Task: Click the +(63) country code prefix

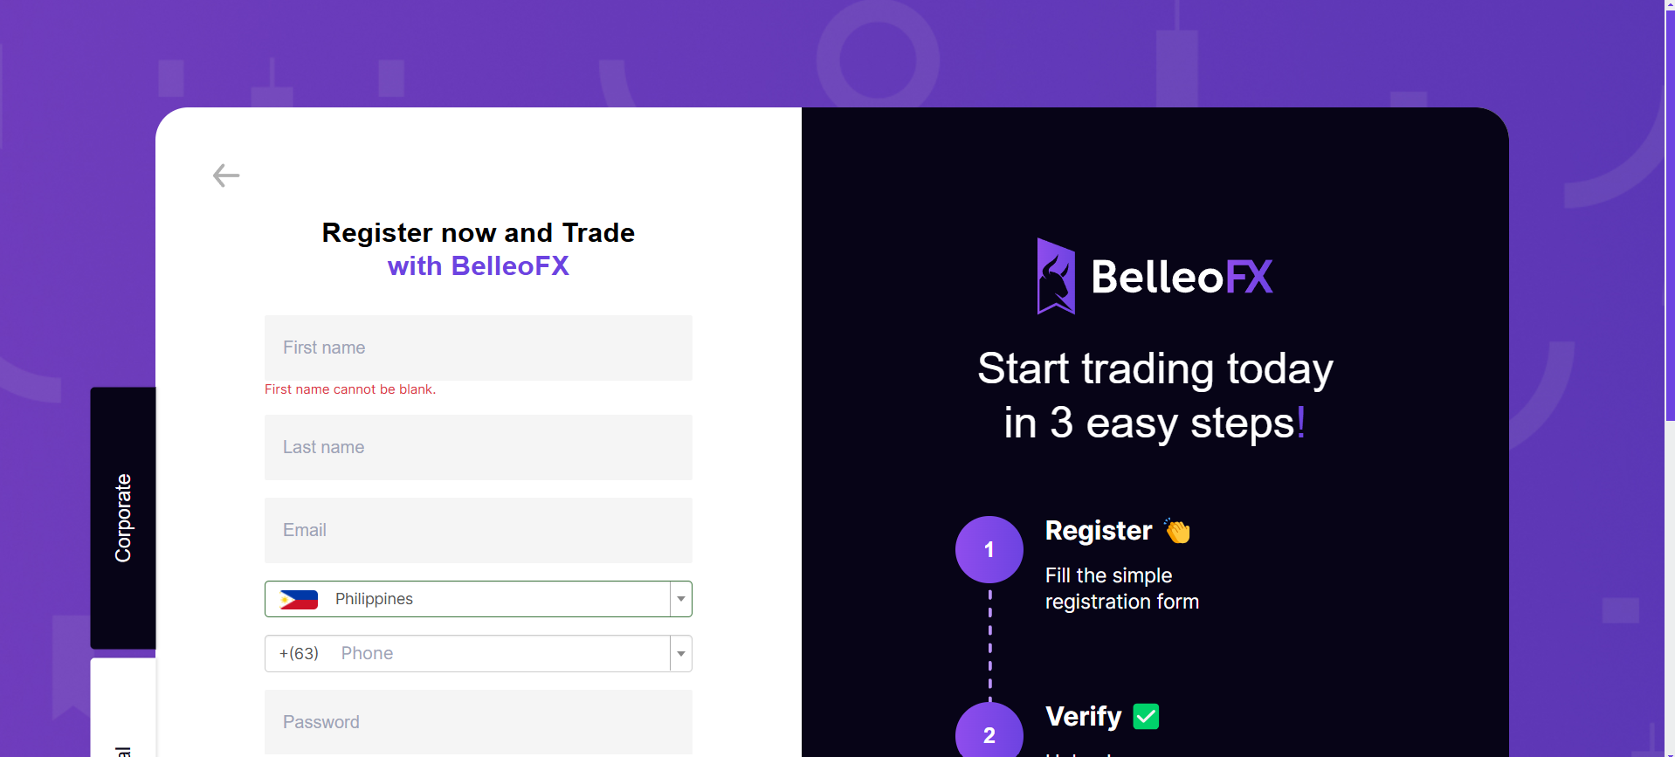Action: coord(299,654)
